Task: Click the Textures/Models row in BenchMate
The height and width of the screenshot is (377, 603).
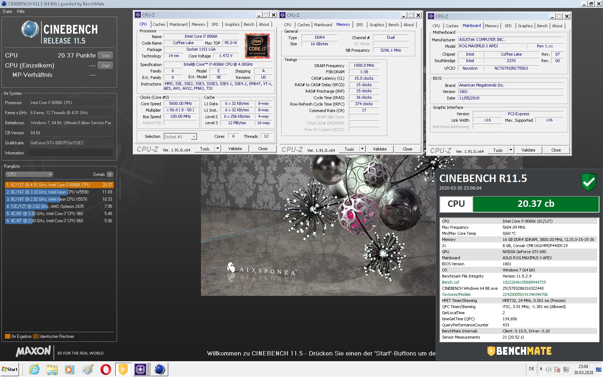Action: [519, 294]
